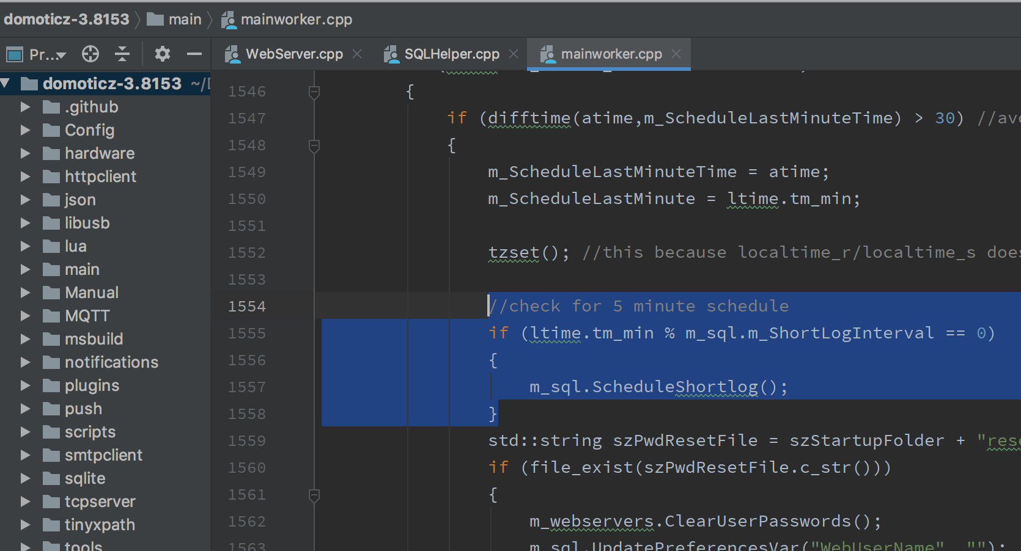Select the tinyxpath folder
Viewport: 1021px width, 551px height.
pyautogui.click(x=100, y=525)
